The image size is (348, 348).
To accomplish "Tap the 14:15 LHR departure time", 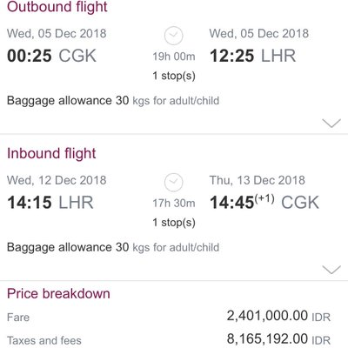I will 50,203.
